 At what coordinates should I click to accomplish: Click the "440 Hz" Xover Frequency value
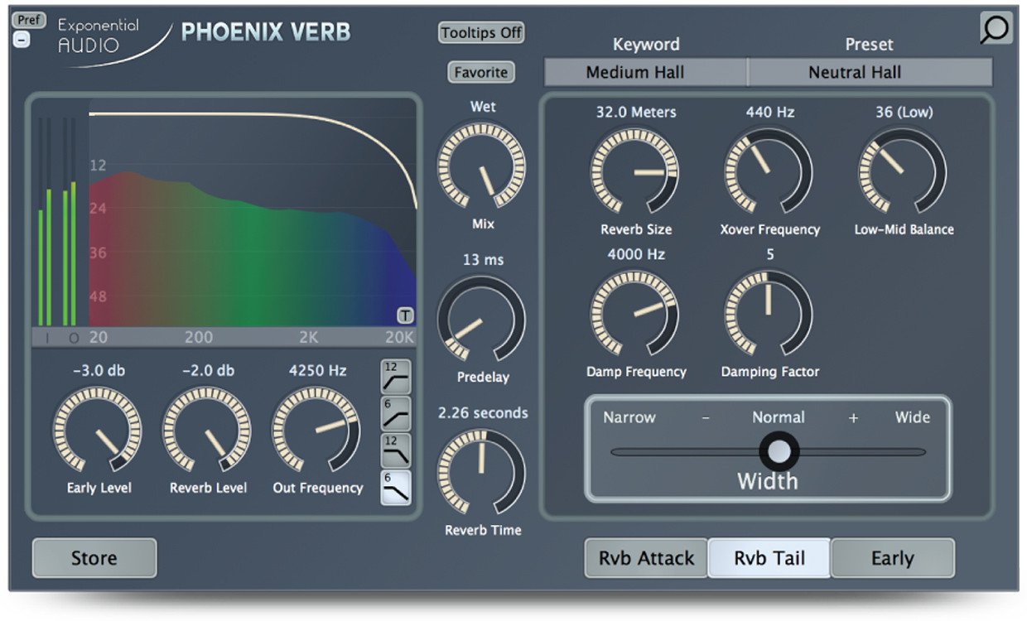[770, 112]
